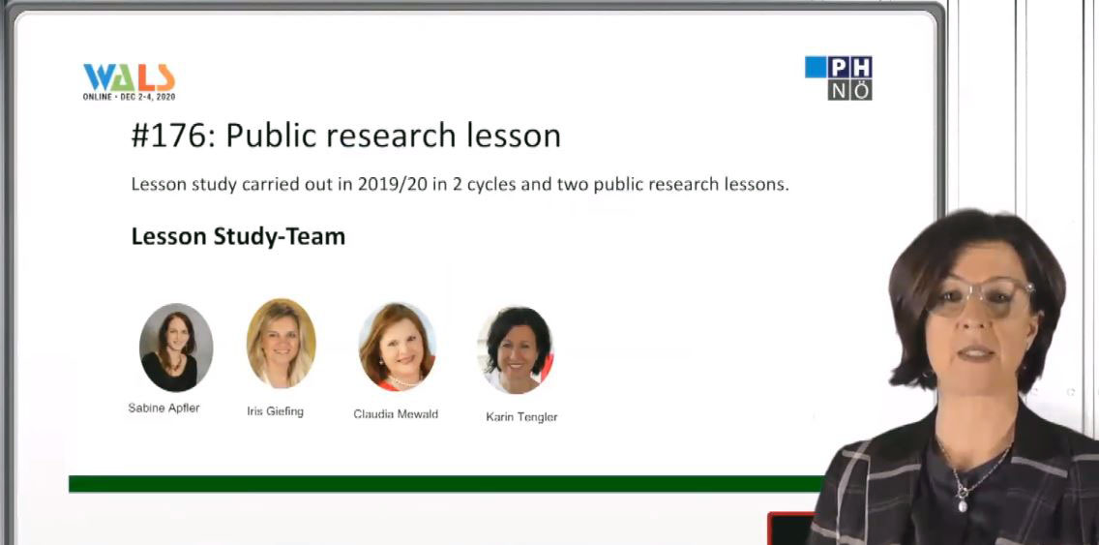
Task: Click the 'Lesson Study-Team' heading
Action: [x=238, y=237]
